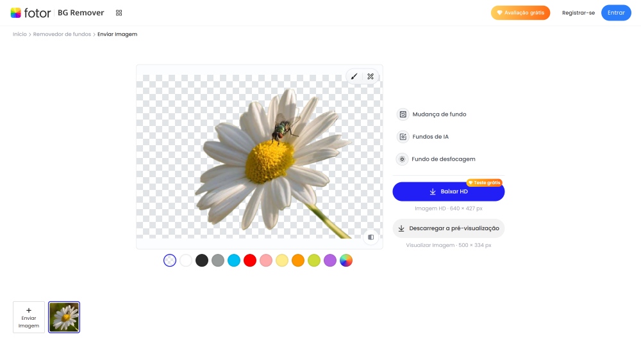641x346 pixels.
Task: Click the download arrow in Baixar HD
Action: [433, 191]
